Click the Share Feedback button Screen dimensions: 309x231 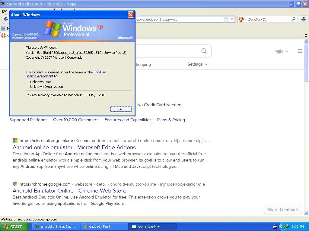pyautogui.click(x=283, y=210)
